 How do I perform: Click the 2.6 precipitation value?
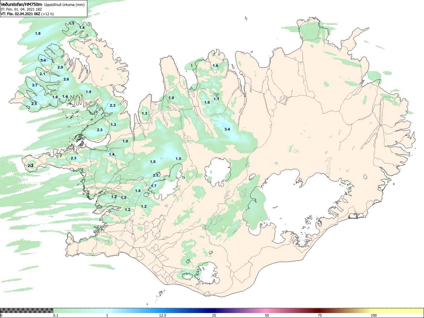click(66, 79)
